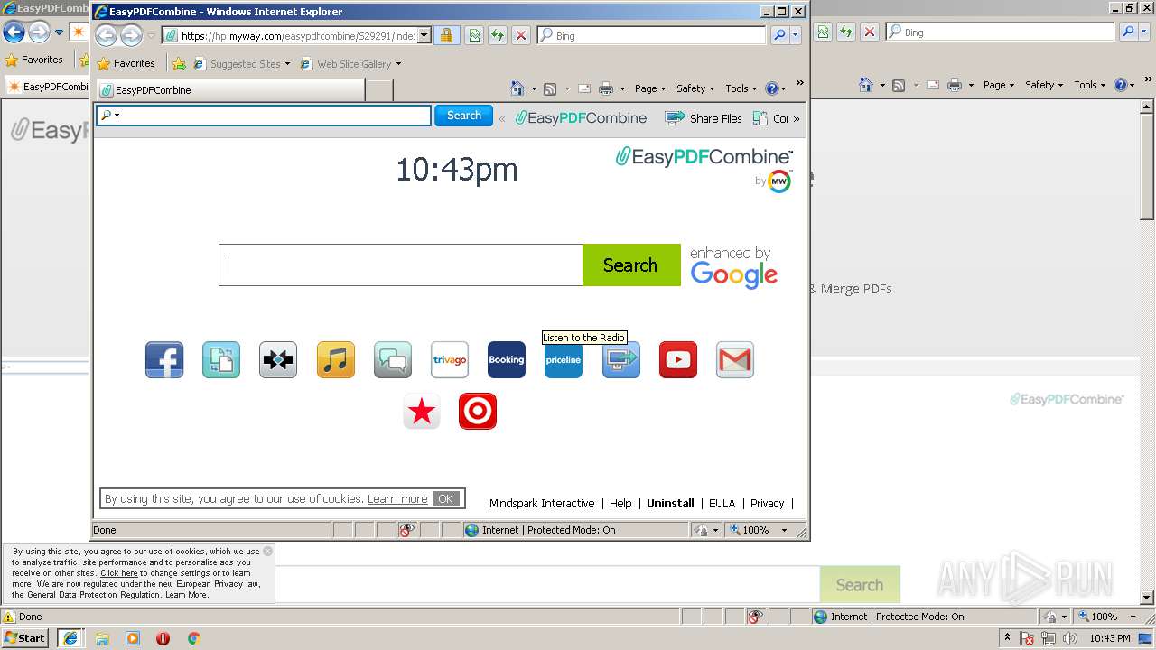Open the Privacy footer link
The width and height of the screenshot is (1156, 650).
coord(767,504)
